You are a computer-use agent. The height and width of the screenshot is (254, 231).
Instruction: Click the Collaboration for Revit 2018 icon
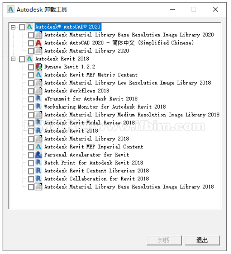click(x=39, y=179)
